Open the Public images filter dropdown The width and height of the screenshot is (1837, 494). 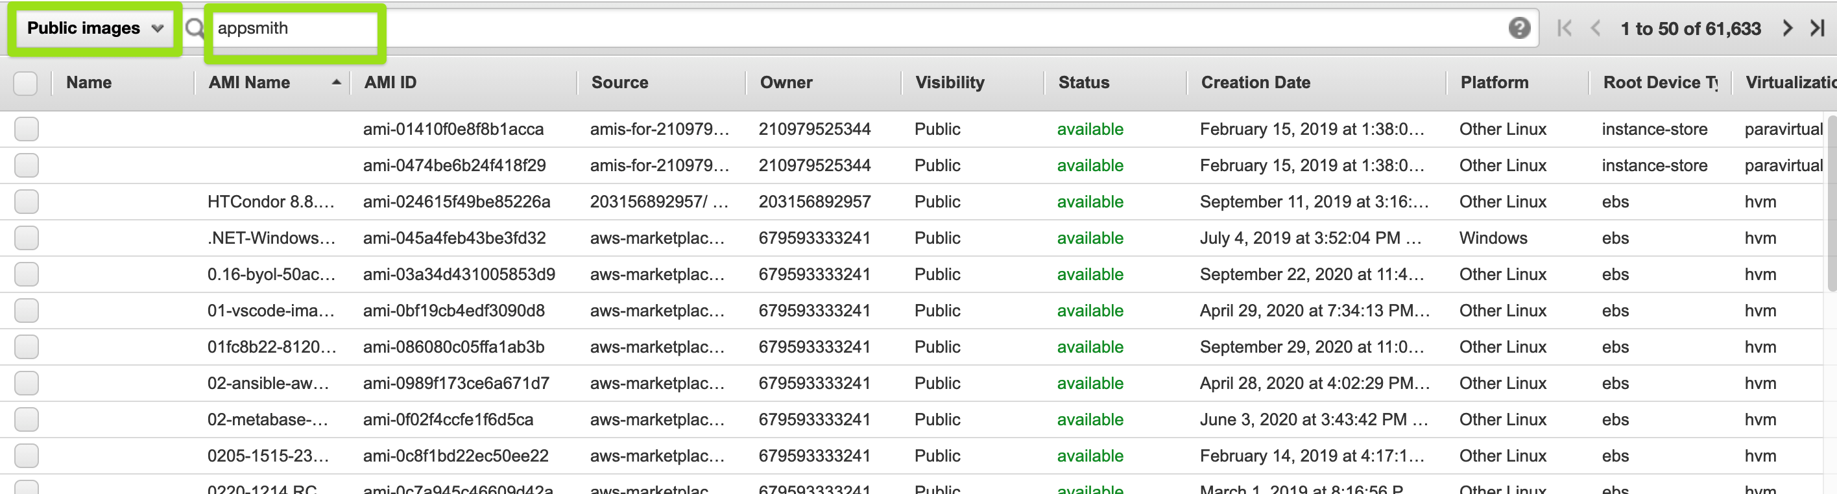pos(95,29)
